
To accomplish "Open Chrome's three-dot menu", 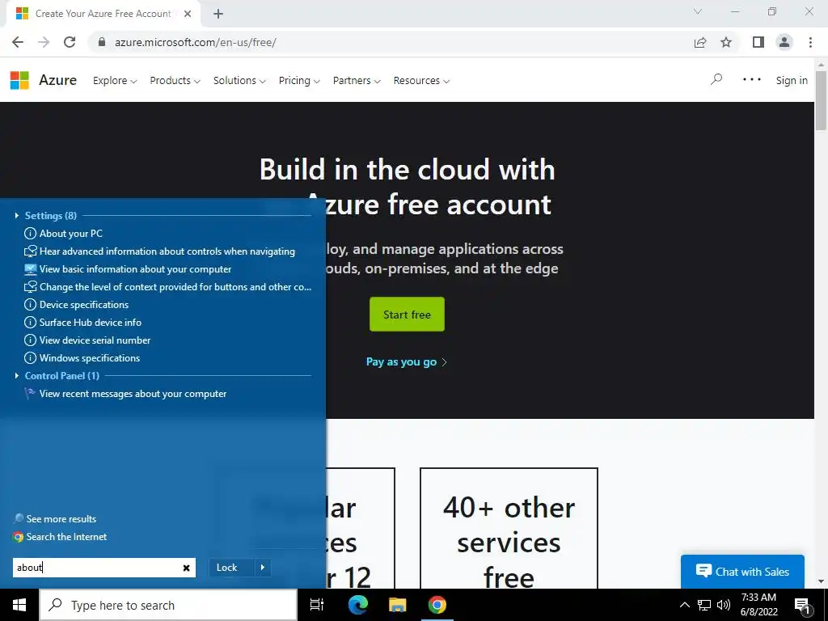I will click(x=810, y=42).
